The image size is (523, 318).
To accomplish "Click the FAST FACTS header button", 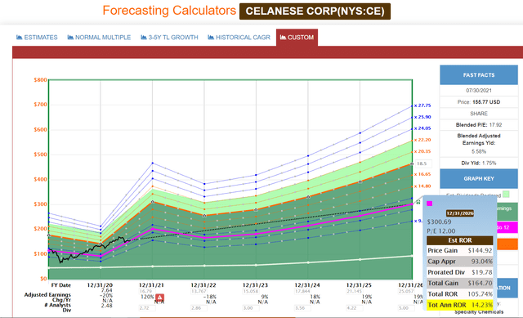I will (479, 75).
